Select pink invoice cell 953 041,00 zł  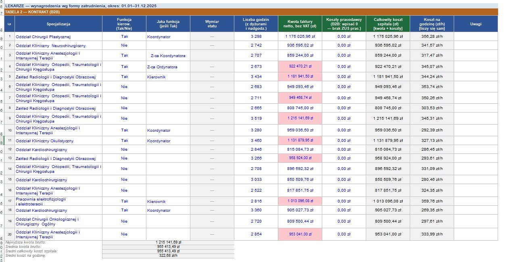300,234
